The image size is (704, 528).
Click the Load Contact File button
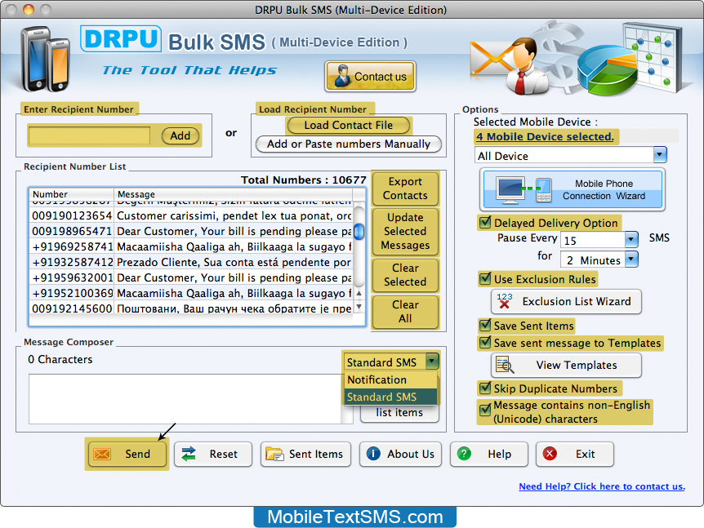pos(349,125)
